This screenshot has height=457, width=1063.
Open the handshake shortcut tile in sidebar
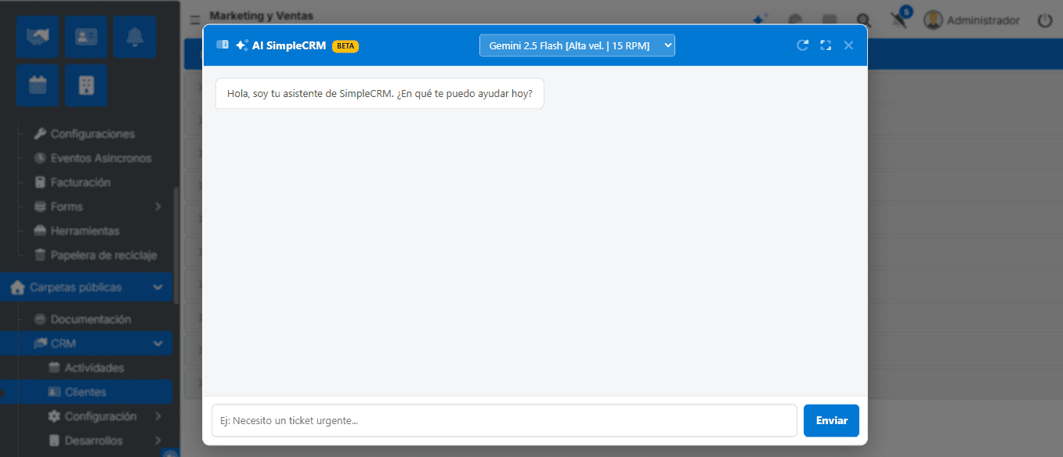coord(38,37)
